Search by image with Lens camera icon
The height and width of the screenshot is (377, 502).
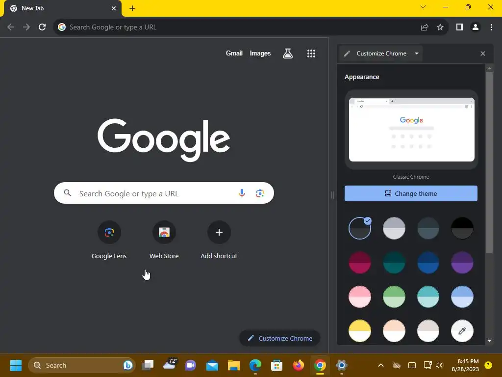[x=260, y=193]
